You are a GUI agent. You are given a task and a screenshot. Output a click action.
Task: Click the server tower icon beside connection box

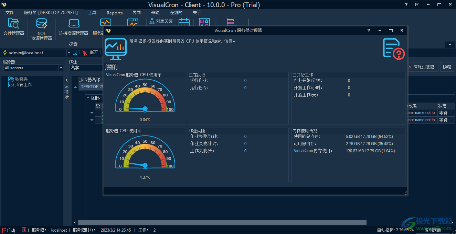pos(75,52)
